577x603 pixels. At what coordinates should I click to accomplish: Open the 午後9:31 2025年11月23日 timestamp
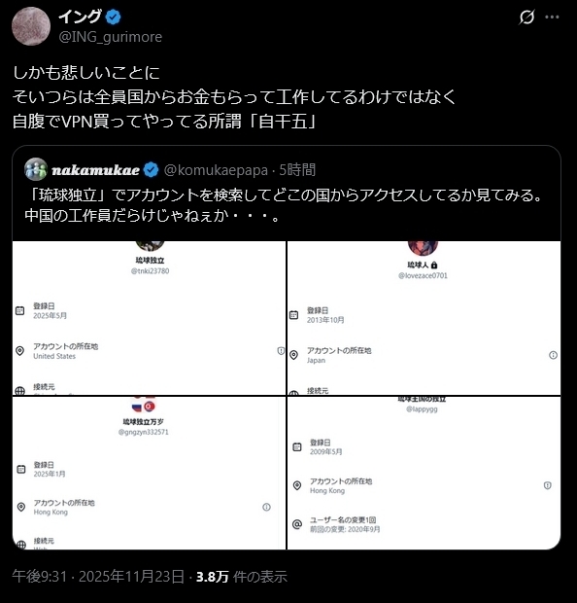98,576
